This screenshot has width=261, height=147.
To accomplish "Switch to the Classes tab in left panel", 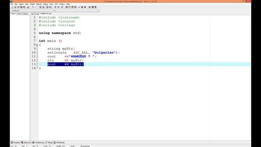I will pos(19,14).
